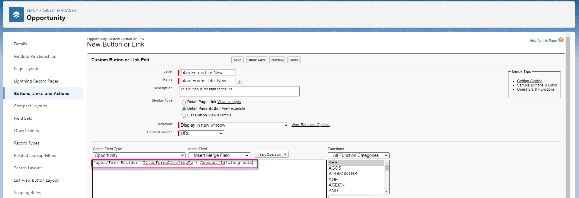The height and width of the screenshot is (198, 579).
Task: Click the Preview button
Action: (x=277, y=60)
